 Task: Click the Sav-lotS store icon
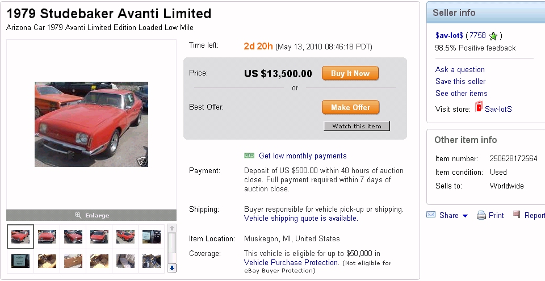pyautogui.click(x=479, y=107)
